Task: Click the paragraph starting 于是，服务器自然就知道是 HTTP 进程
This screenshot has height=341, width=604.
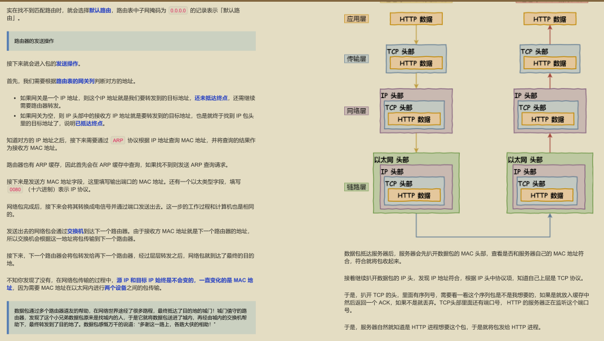Action: coord(443,327)
